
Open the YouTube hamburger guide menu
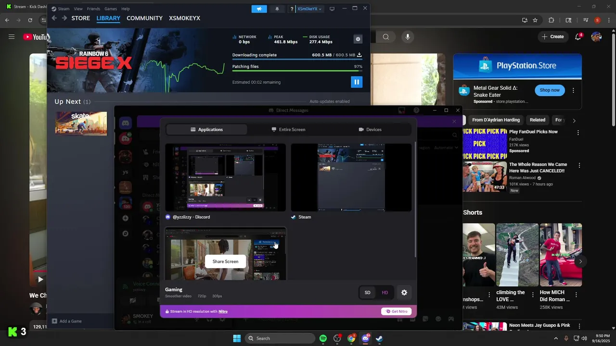click(12, 37)
